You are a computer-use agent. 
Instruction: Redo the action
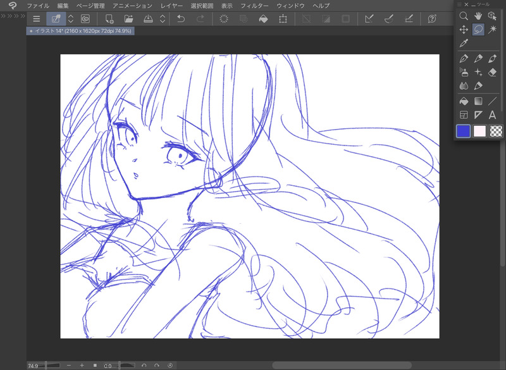(201, 19)
